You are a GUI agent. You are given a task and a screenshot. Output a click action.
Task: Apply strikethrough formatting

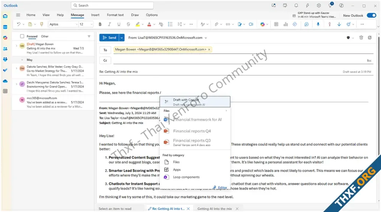(x=128, y=24)
